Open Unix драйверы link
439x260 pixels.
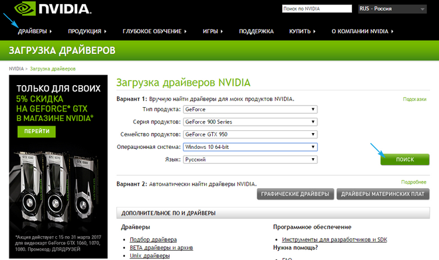pyautogui.click(x=150, y=255)
